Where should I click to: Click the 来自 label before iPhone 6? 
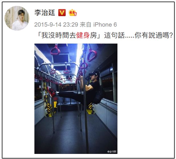click(86, 25)
